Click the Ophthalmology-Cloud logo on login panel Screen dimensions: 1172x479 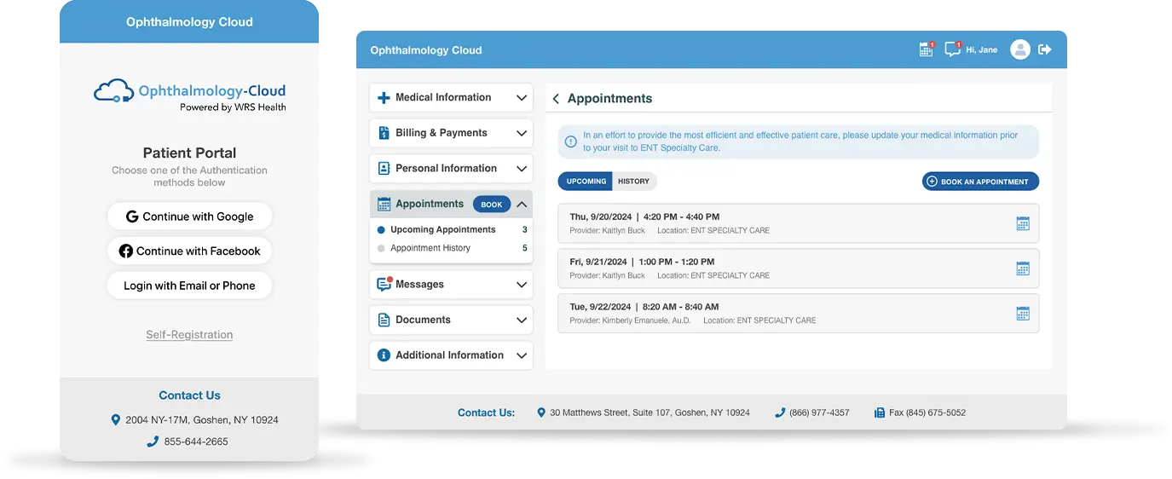point(189,95)
